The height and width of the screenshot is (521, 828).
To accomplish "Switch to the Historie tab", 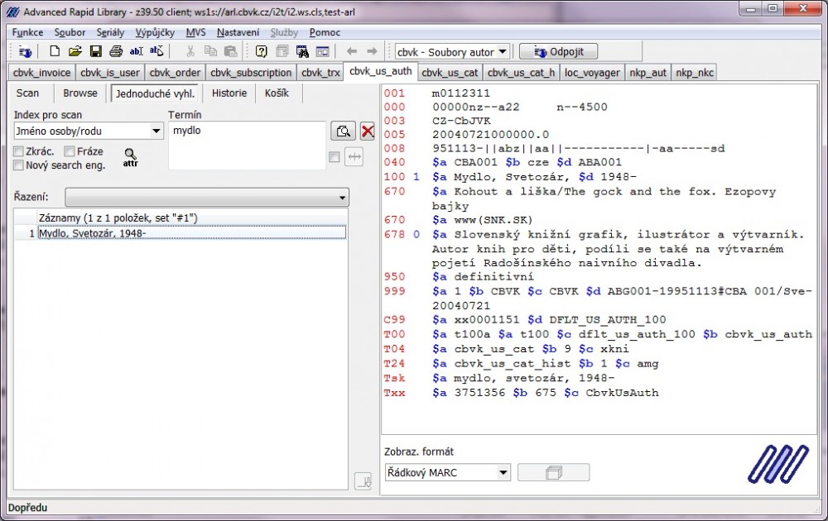I will (x=229, y=93).
